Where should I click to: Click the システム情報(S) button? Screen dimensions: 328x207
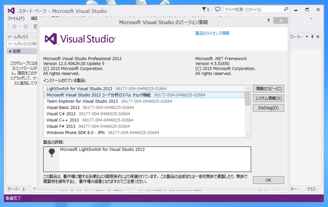click(268, 98)
